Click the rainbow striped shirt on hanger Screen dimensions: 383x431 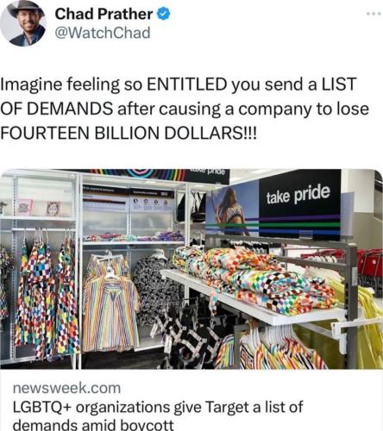tap(110, 304)
